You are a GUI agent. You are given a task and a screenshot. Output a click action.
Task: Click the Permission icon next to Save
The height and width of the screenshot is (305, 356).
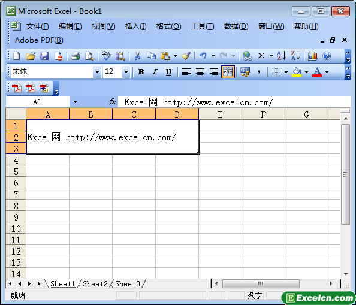[58, 56]
